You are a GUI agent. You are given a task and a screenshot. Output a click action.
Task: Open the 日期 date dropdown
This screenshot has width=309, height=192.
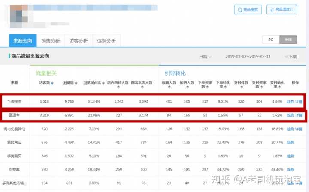(x=205, y=57)
